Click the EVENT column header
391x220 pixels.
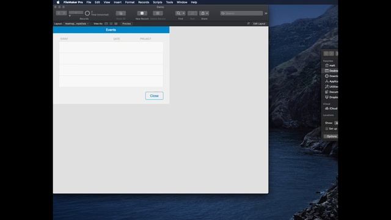tap(64, 39)
